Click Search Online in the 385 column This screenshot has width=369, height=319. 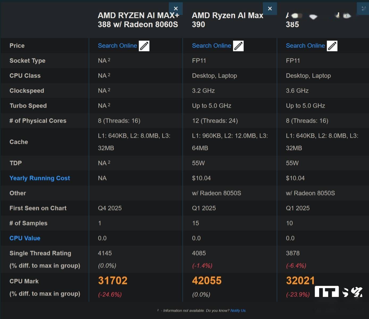pos(305,46)
